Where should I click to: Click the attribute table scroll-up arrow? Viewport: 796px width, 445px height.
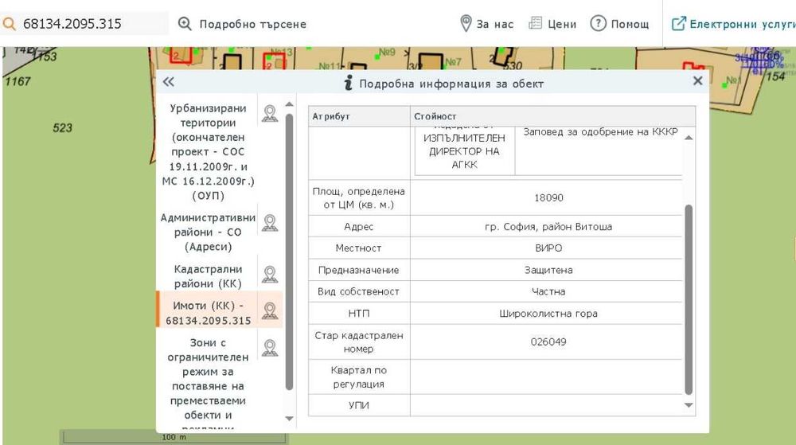tap(689, 138)
